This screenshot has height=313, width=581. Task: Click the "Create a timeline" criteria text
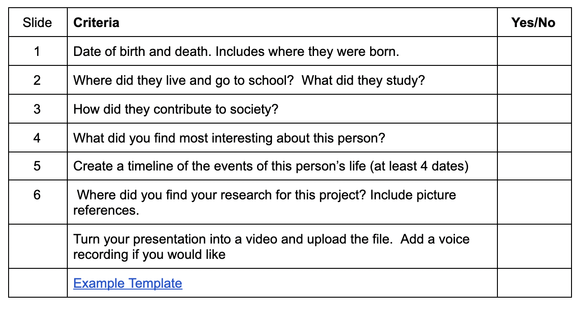pos(271,166)
